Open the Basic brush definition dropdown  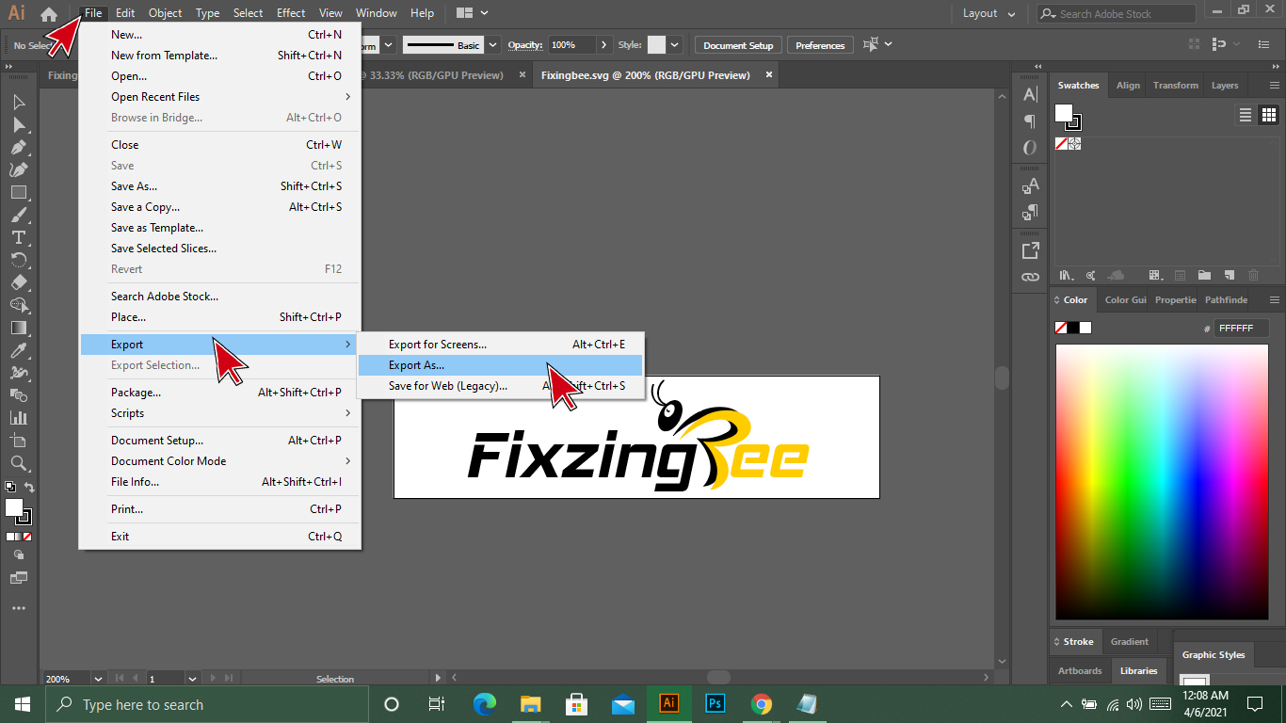coord(492,45)
